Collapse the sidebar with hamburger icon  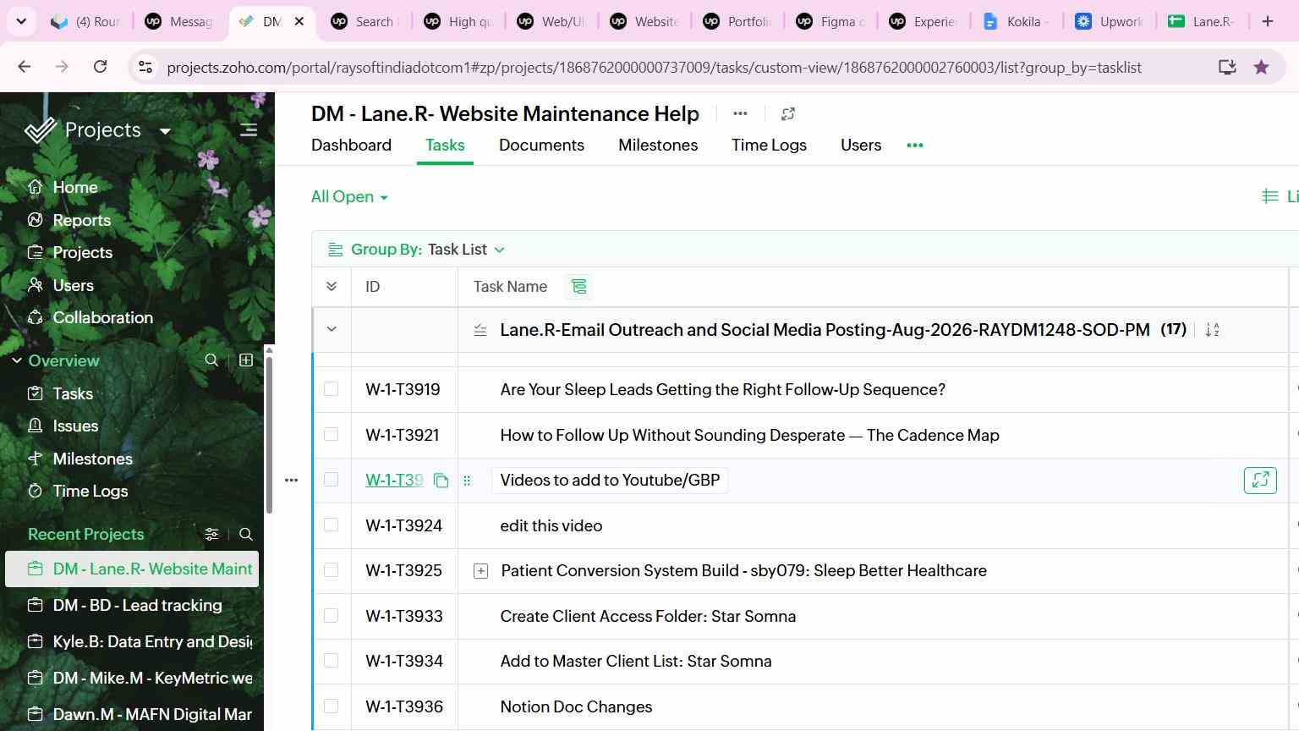[x=249, y=130]
